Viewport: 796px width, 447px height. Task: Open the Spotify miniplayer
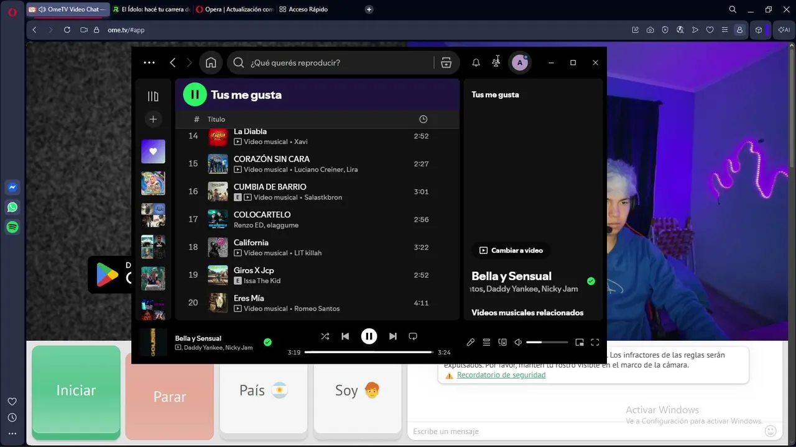(580, 342)
